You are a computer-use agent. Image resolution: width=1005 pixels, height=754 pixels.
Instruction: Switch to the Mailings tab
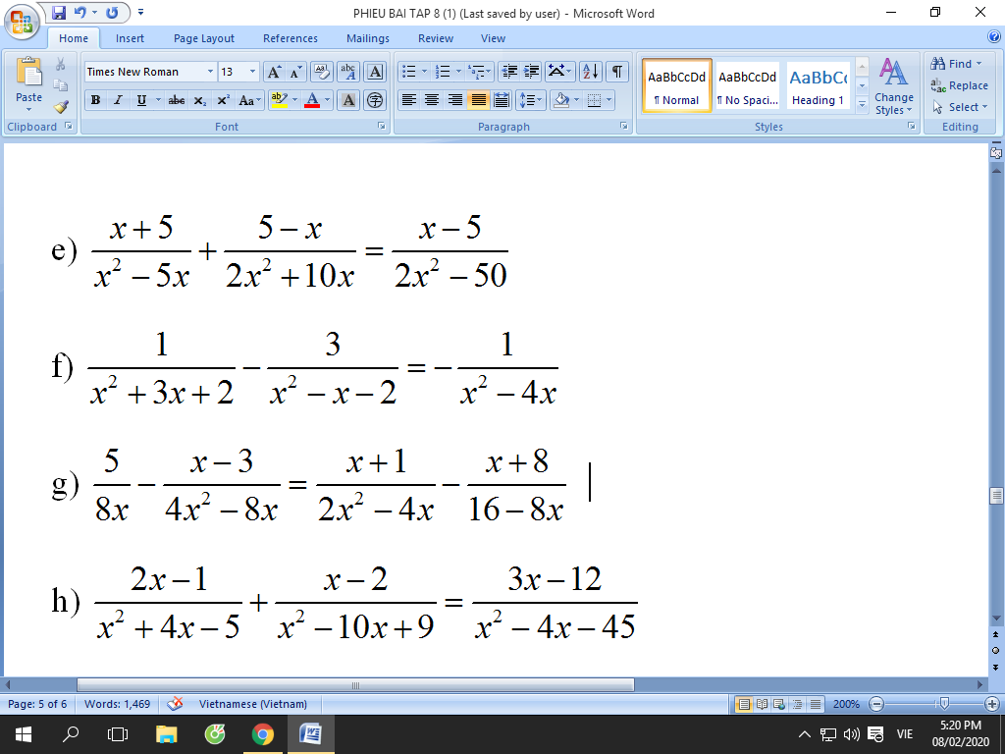(x=367, y=38)
